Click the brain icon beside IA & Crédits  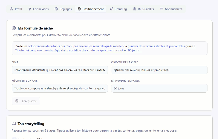[134, 9]
